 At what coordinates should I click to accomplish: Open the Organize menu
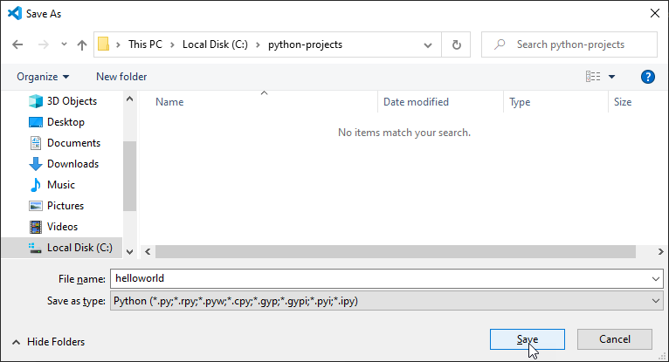[43, 77]
